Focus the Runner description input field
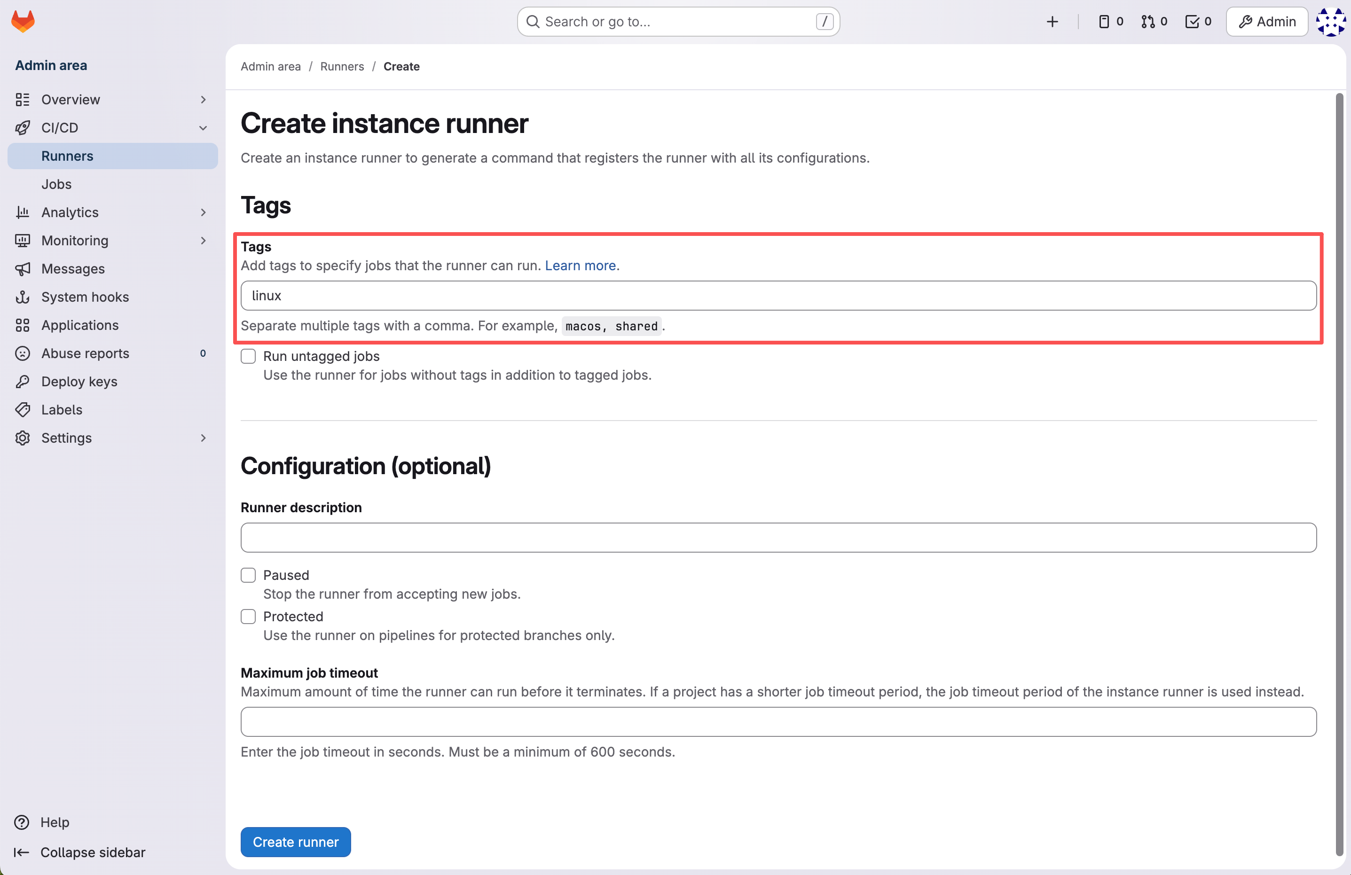The height and width of the screenshot is (875, 1351). tap(778, 538)
